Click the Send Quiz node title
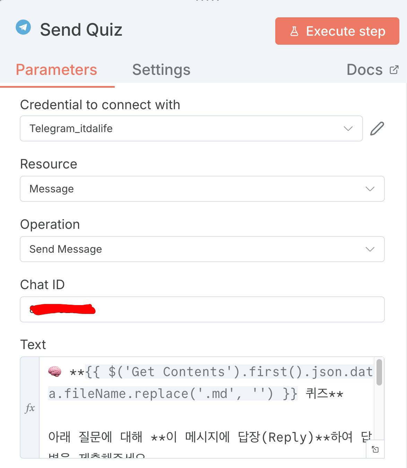Image resolution: width=407 pixels, height=468 pixels. [x=81, y=30]
